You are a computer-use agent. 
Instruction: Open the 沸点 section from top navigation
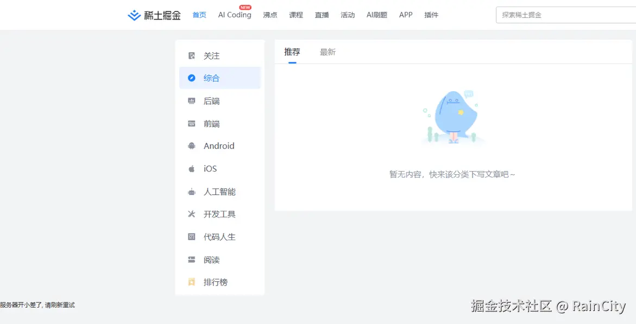pos(270,15)
